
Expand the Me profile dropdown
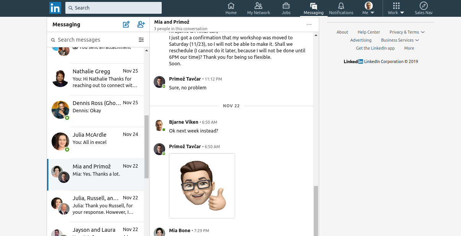pos(368,8)
